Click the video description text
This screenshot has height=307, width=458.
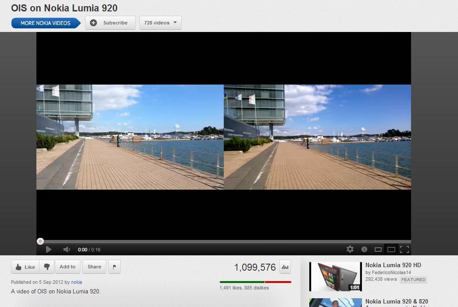pyautogui.click(x=56, y=291)
